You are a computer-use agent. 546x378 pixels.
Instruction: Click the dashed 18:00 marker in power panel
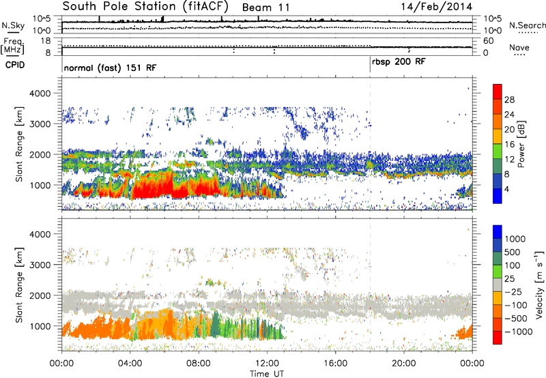coord(370,143)
